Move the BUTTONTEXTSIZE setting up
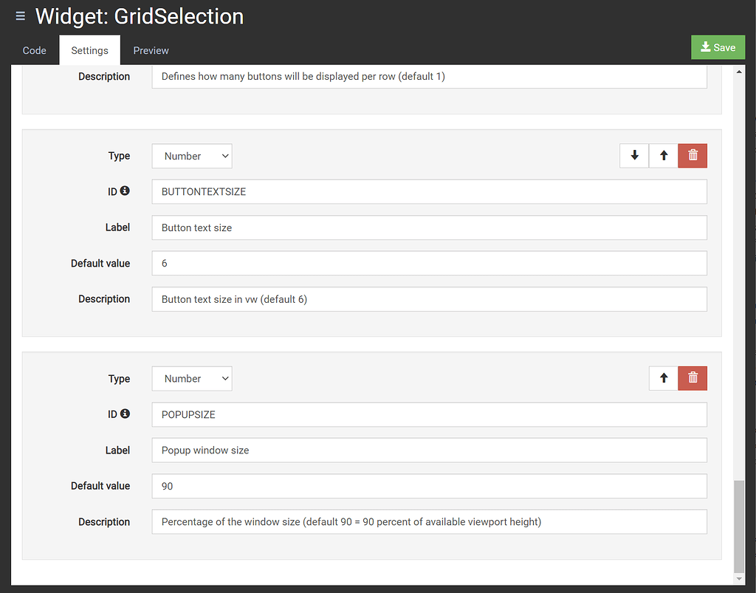The width and height of the screenshot is (756, 593). pos(664,156)
